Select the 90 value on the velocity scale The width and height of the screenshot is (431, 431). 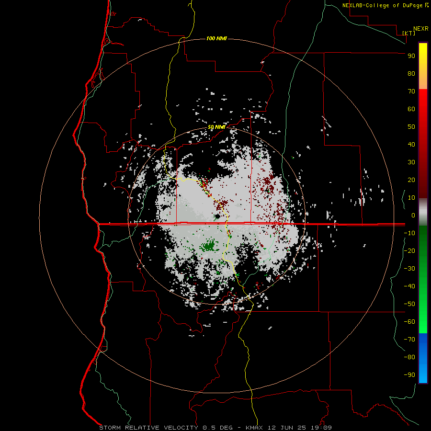(411, 56)
